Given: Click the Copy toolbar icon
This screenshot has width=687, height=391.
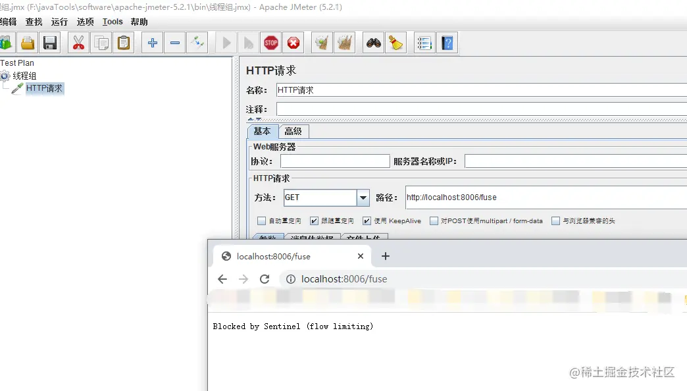Looking at the screenshot, I should click(101, 43).
